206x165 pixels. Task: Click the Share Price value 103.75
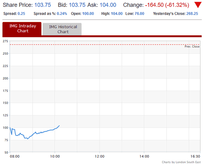click(43, 5)
